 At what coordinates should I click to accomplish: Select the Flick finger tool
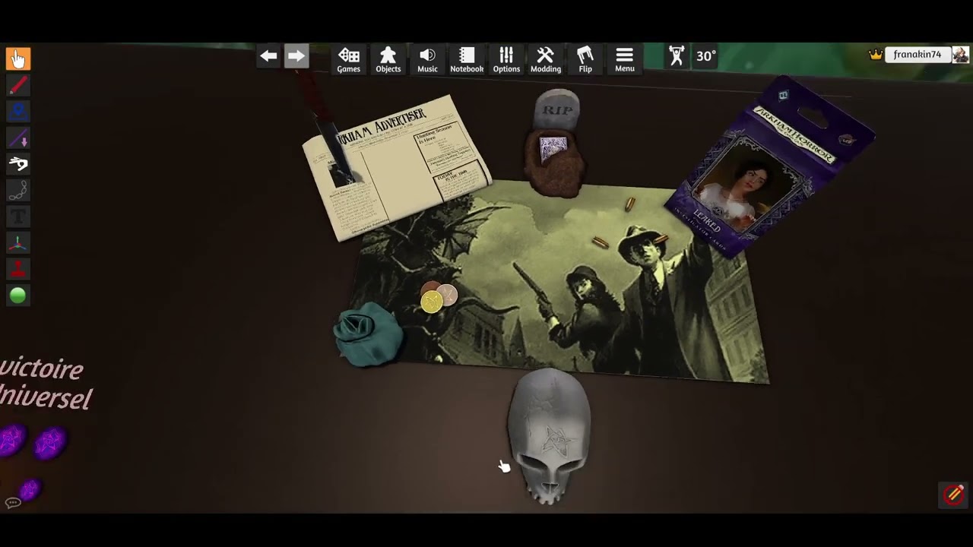(18, 164)
